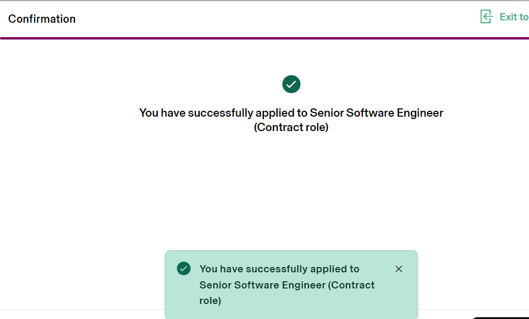Viewport: 529px width, 319px height.
Task: Select "(Contract role)" line of the main heading
Action: (291, 127)
